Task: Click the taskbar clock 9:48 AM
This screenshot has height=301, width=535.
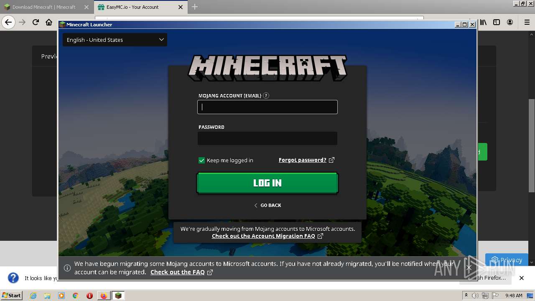Action: [x=514, y=296]
